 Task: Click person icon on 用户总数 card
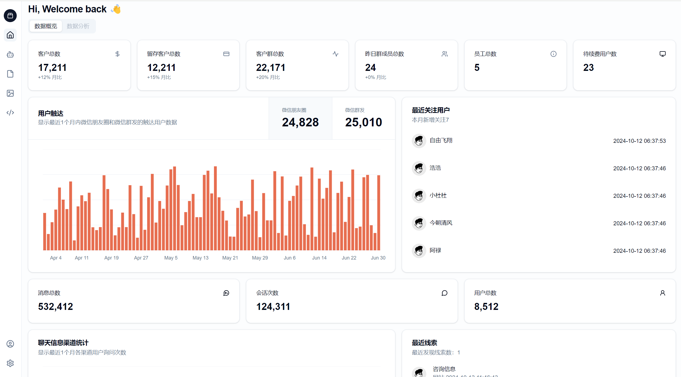point(663,293)
